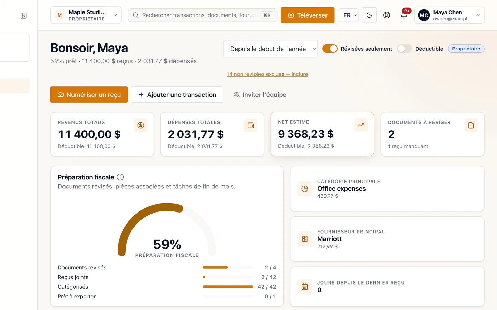Click the Bonsoir, Maya heading
This screenshot has height=310, width=497.
(89, 48)
